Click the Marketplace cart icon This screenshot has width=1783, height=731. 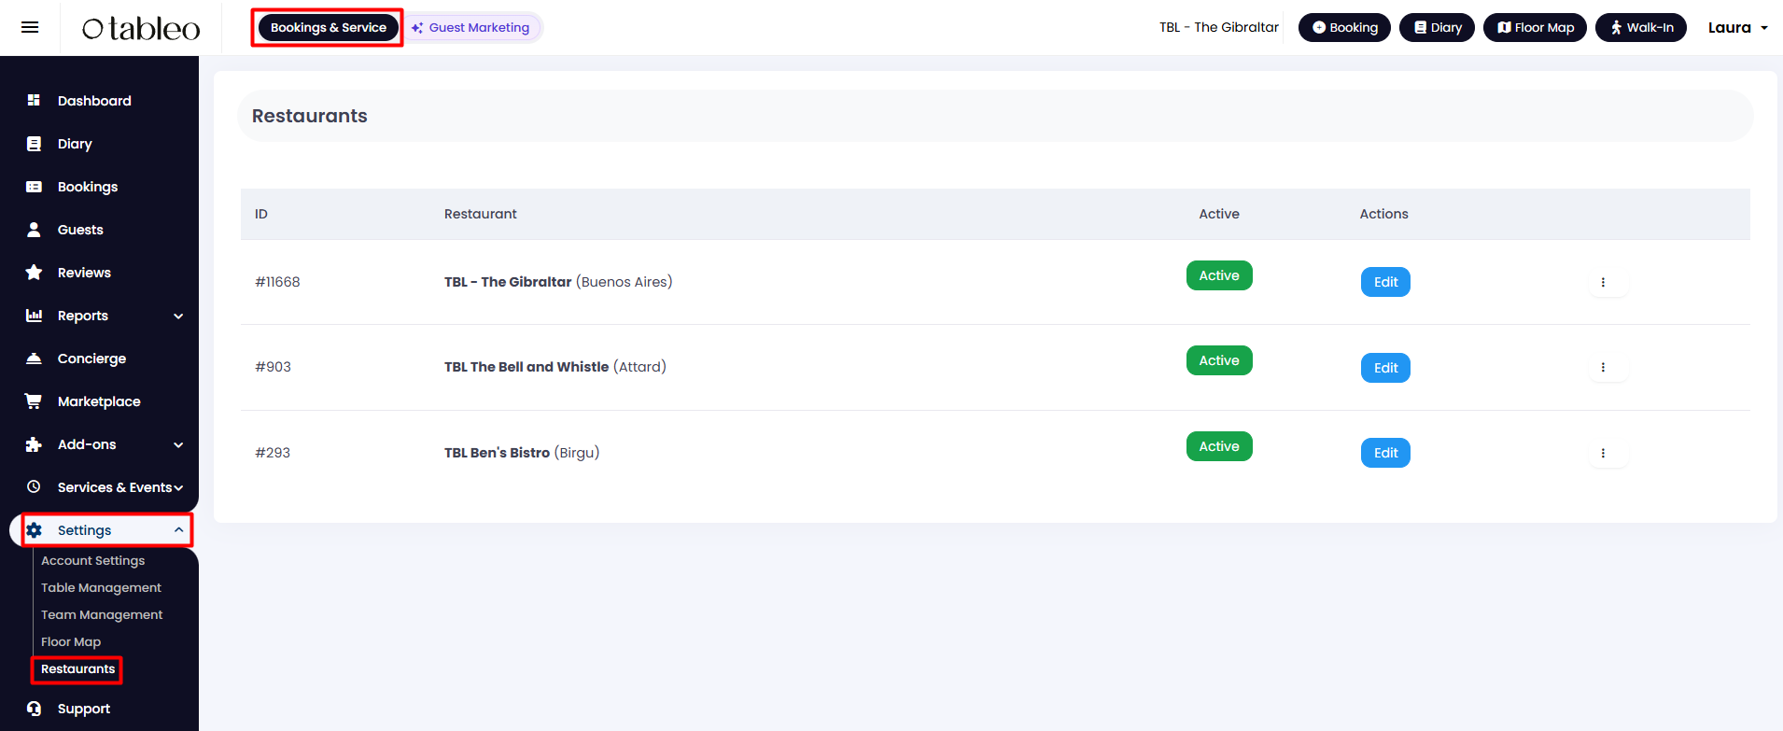[34, 401]
